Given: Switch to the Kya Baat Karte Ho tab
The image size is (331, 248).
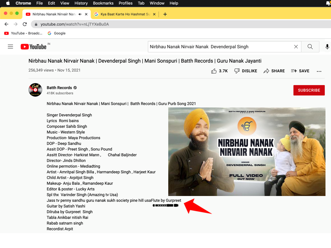Looking at the screenshot, I should point(124,14).
